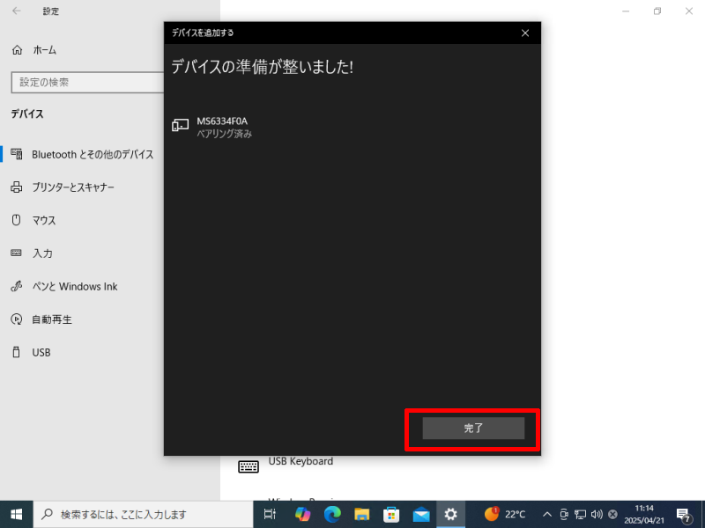Viewport: 705px width, 528px height.
Task: Close the デバイスを追加する dialog
Action: pos(524,33)
